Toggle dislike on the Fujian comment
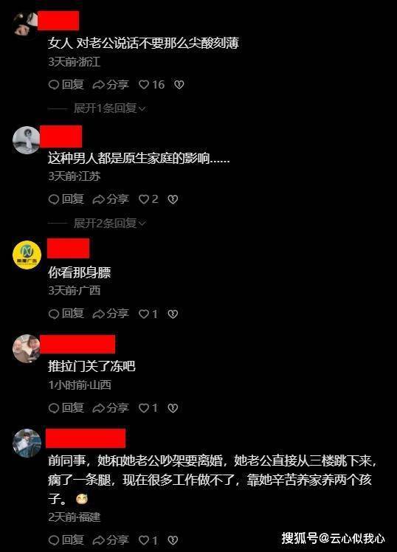The height and width of the screenshot is (552, 397). pos(173,540)
